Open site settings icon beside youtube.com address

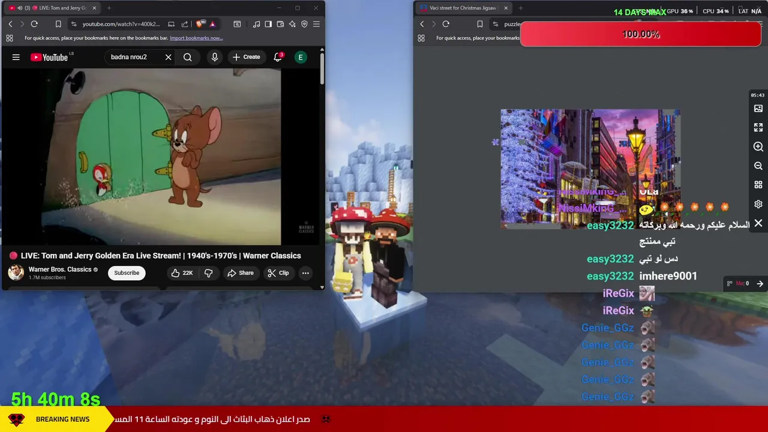(x=74, y=24)
